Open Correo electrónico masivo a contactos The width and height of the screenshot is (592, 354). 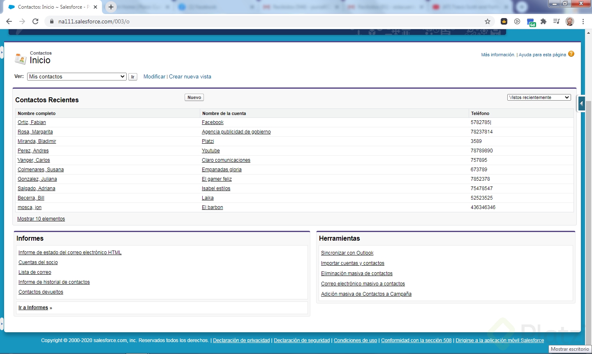[363, 284]
